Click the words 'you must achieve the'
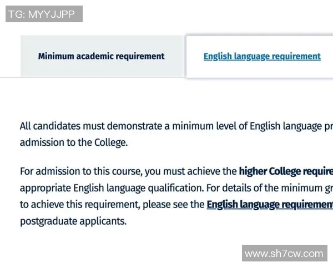The width and height of the screenshot is (333, 267). click(x=193, y=171)
